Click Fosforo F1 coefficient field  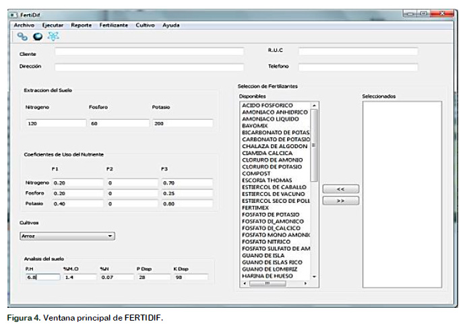[x=77, y=193]
